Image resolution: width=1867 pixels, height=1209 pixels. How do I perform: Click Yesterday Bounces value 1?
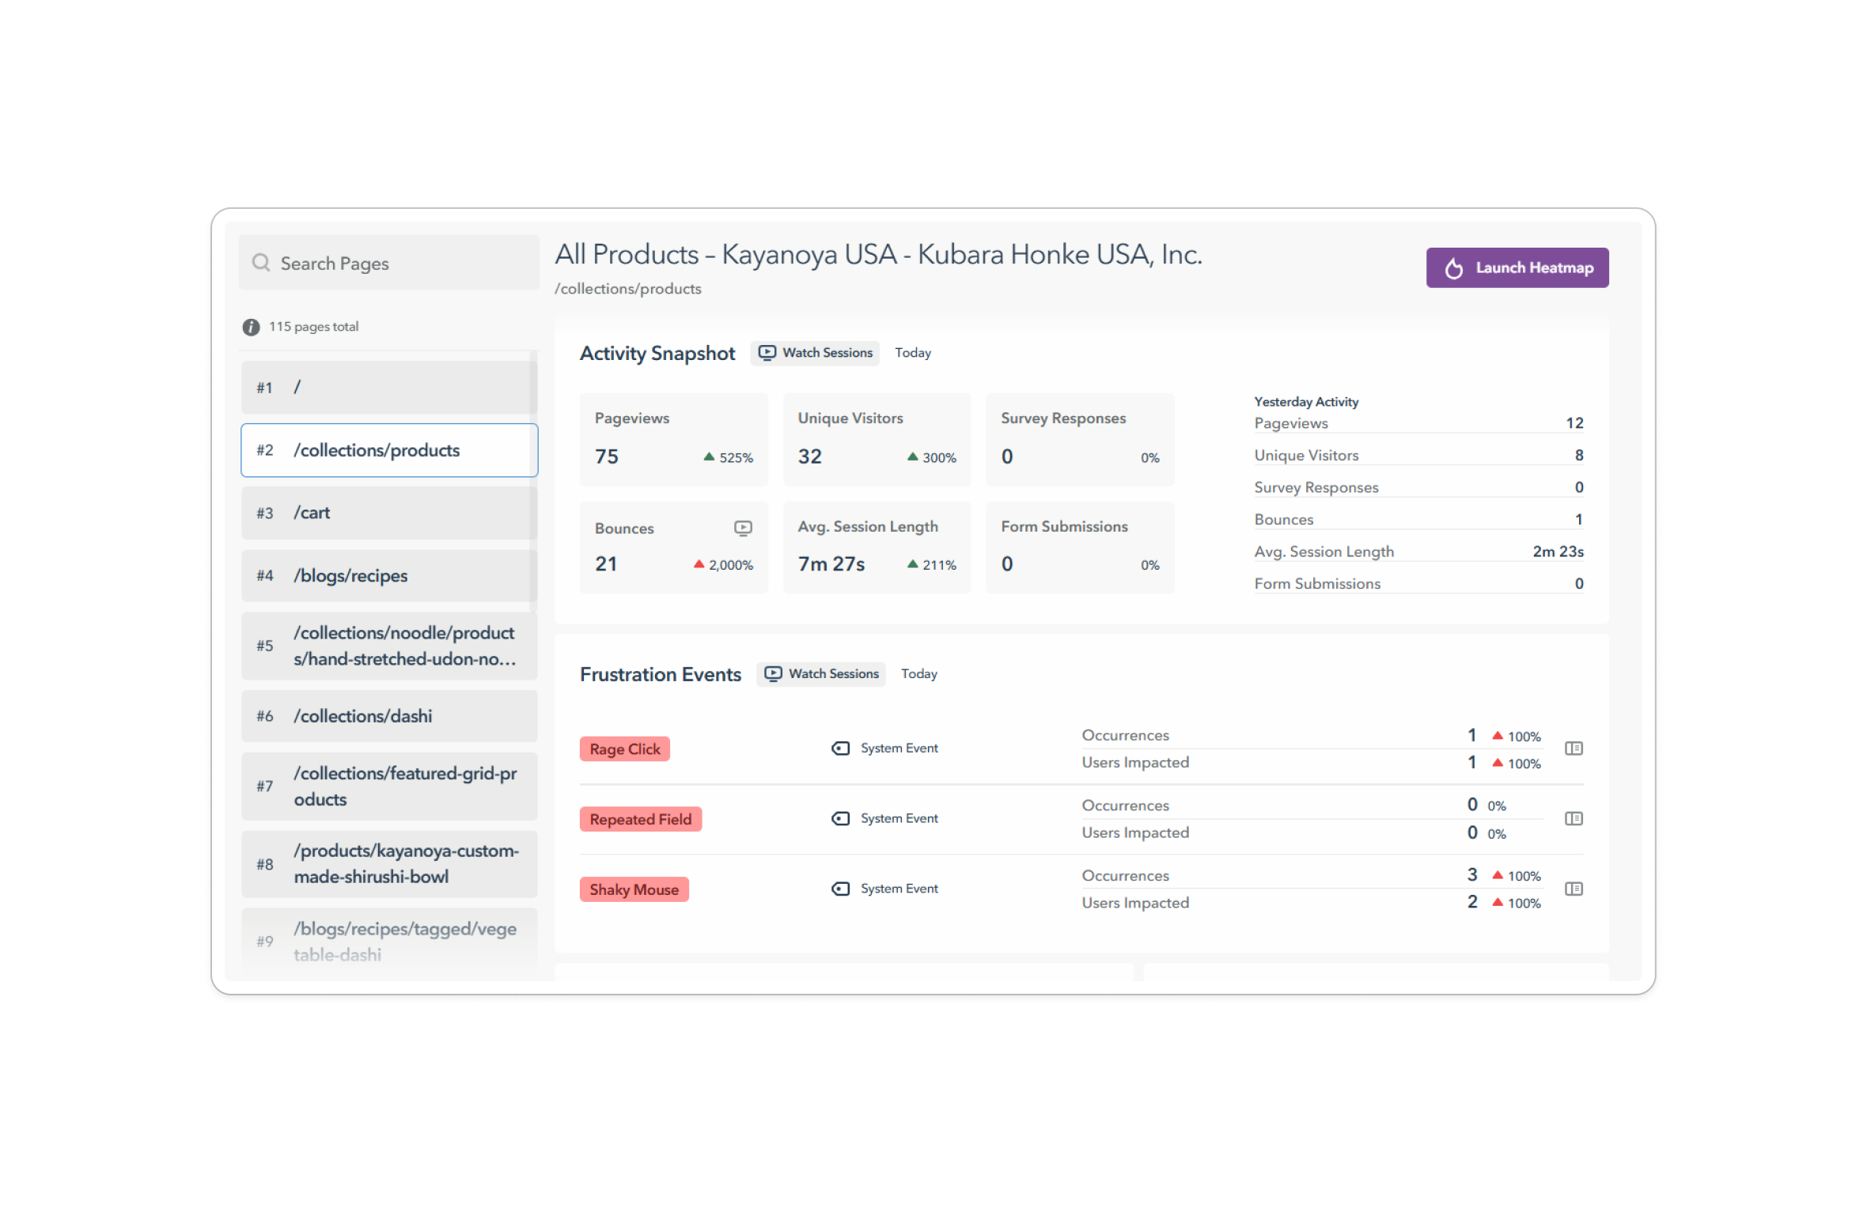[x=1579, y=520]
